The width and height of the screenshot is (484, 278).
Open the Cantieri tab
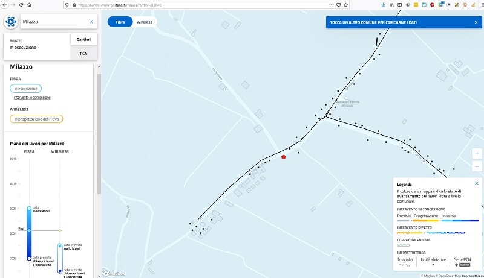(x=83, y=39)
